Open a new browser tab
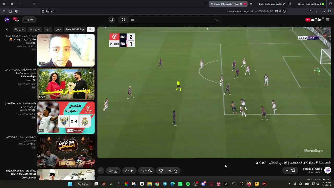Viewport: 334px width, 188px height. [205, 4]
